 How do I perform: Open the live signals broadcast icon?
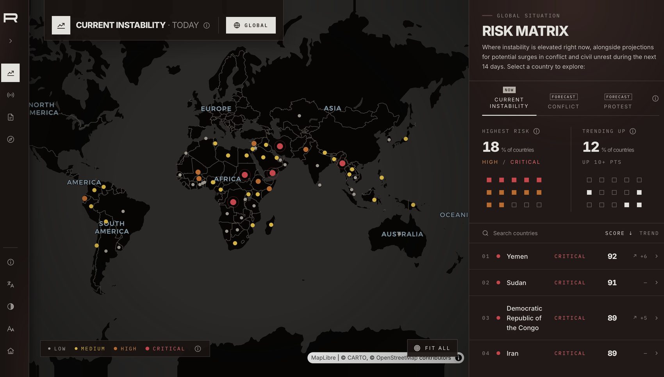11,95
